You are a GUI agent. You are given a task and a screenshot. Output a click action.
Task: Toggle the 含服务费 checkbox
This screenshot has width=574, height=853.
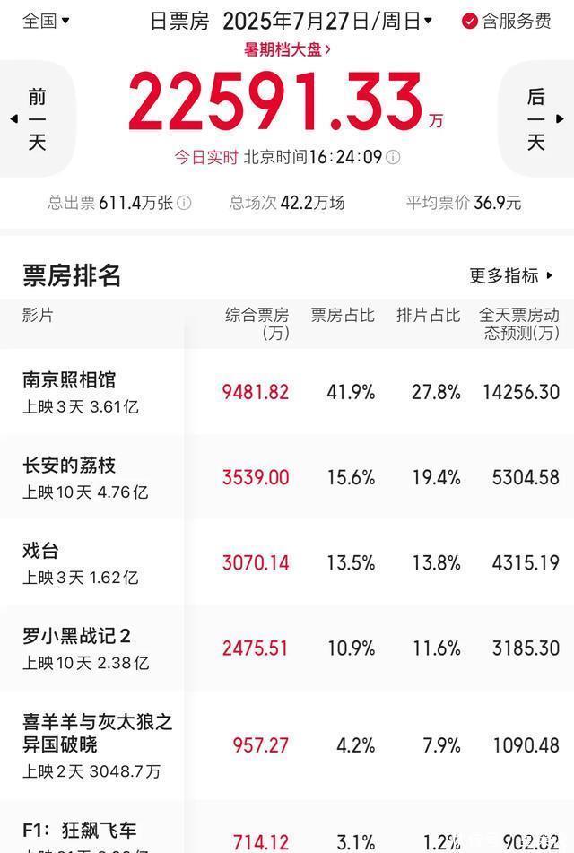tap(470, 22)
